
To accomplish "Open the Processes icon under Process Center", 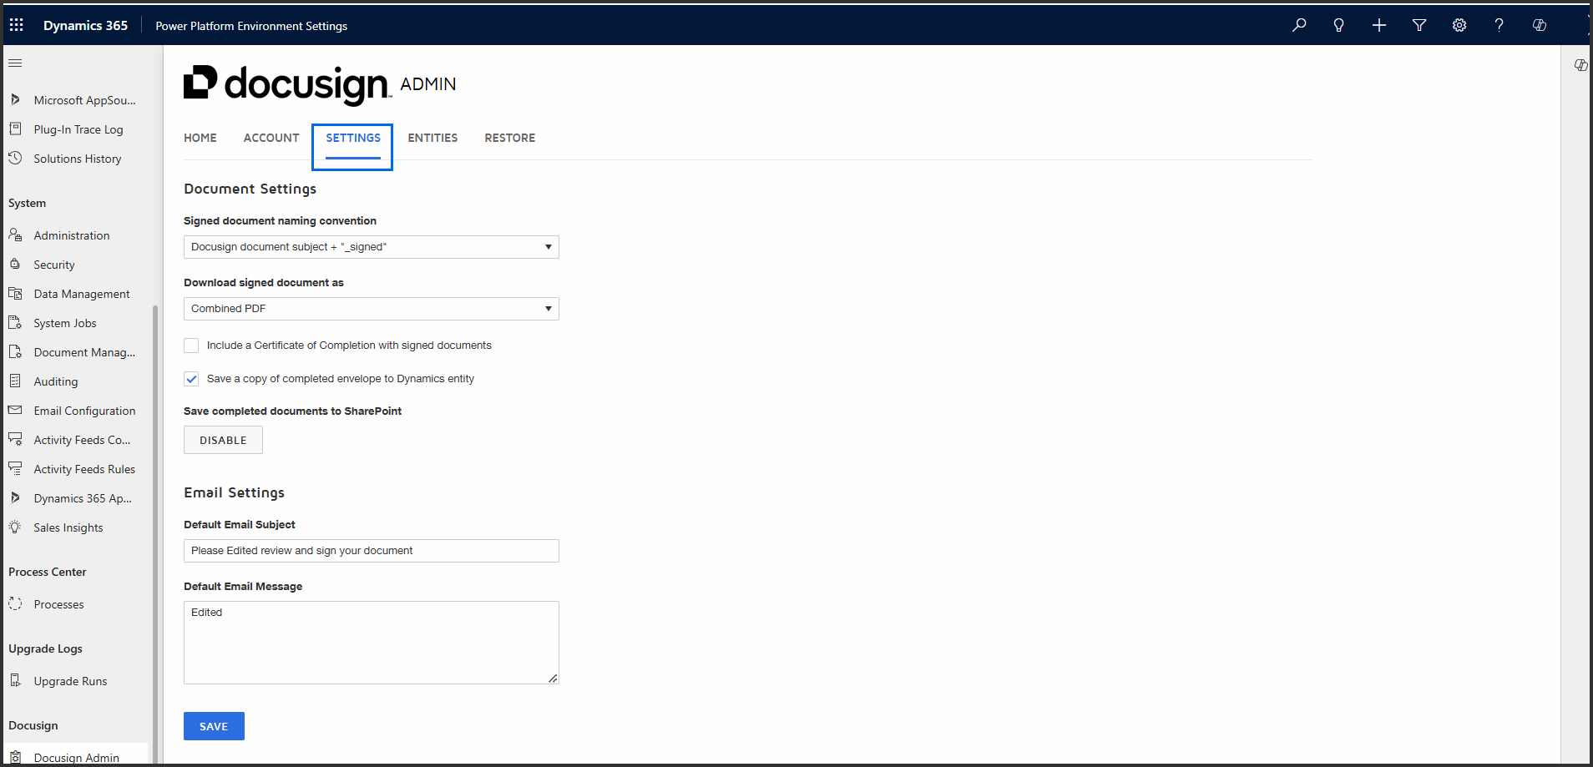I will (x=16, y=603).
